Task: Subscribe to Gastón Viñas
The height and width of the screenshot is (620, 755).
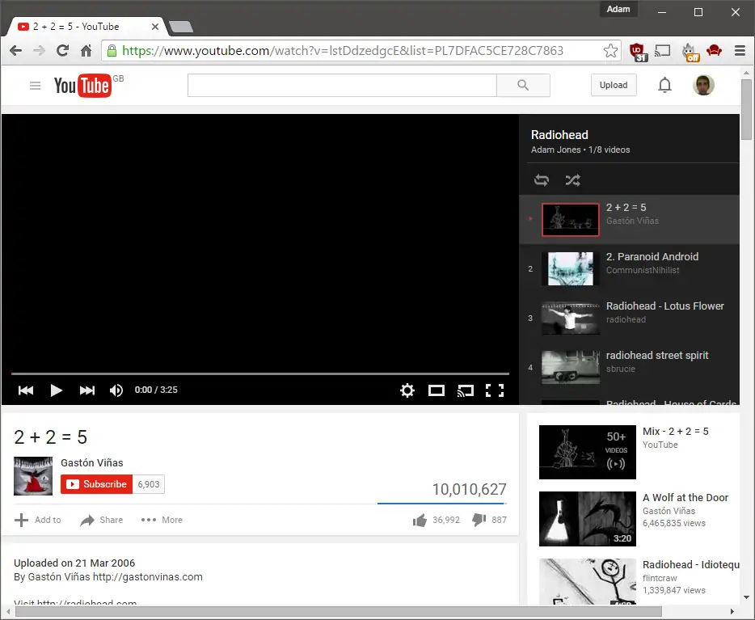Action: click(x=96, y=484)
